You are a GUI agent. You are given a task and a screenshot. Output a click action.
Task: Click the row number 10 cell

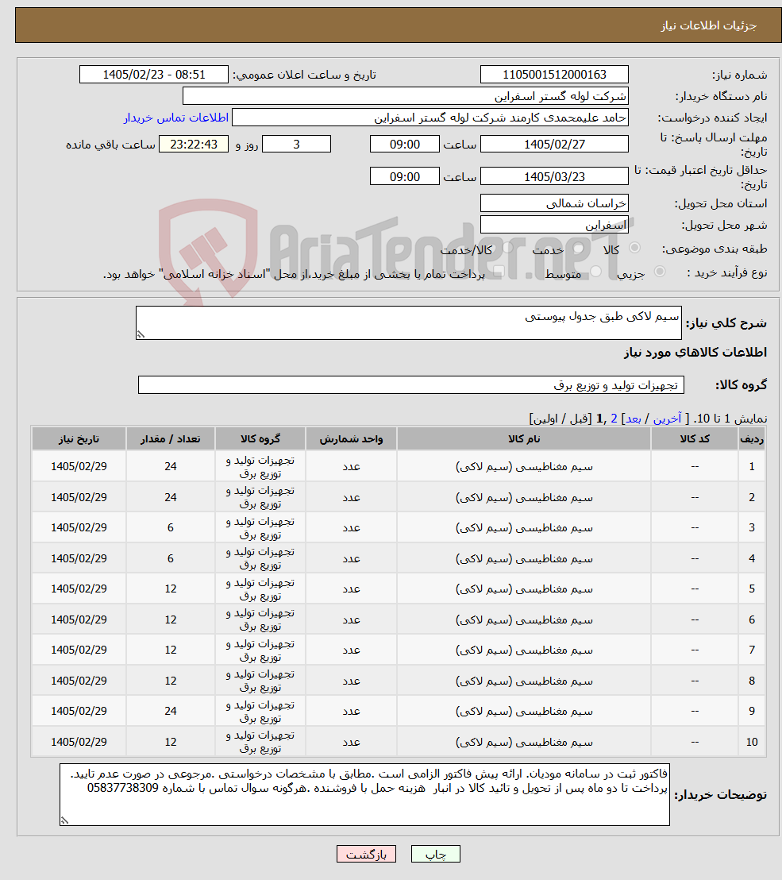pos(752,742)
